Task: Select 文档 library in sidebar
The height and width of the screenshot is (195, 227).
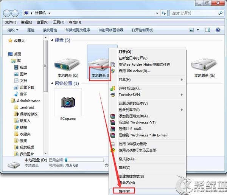Action: 23,81
